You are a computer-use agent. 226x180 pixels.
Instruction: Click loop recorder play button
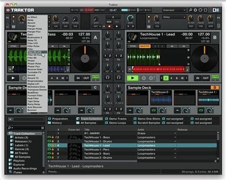tap(117, 26)
